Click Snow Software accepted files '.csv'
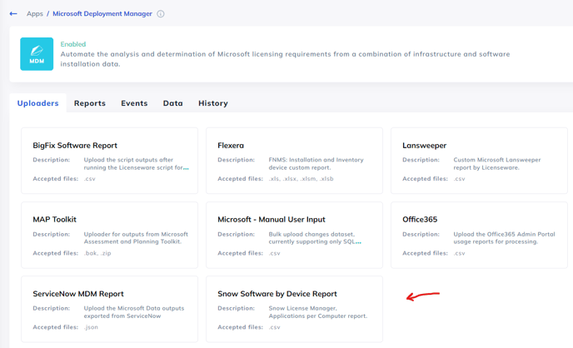 click(275, 327)
